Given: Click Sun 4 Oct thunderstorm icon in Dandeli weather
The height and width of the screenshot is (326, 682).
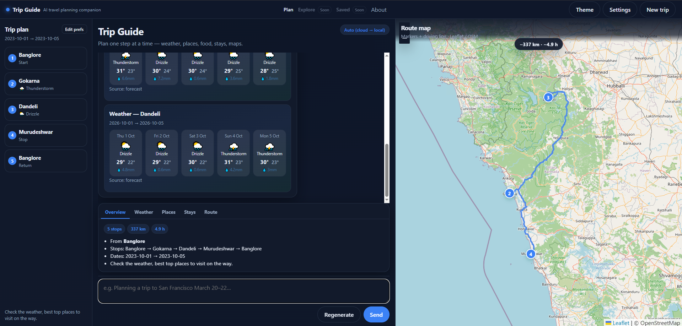Looking at the screenshot, I should tap(233, 146).
